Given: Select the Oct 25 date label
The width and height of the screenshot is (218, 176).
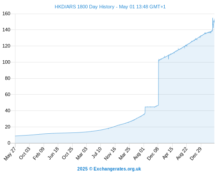Looking at the screenshot, I should coord(67,153).
